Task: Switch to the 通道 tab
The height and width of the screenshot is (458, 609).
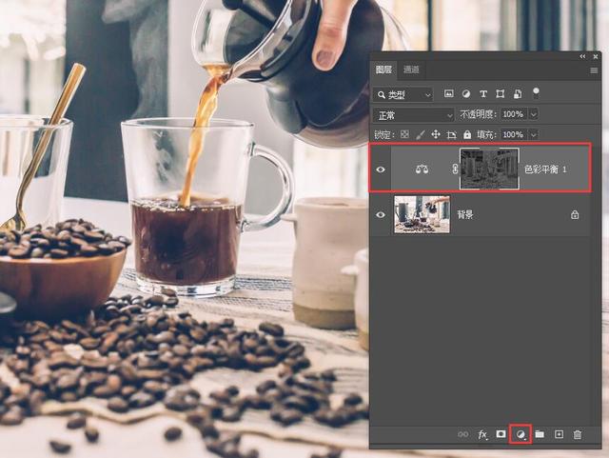Action: 411,70
